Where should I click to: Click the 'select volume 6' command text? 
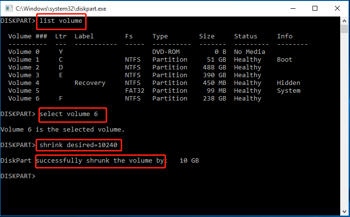tap(69, 114)
